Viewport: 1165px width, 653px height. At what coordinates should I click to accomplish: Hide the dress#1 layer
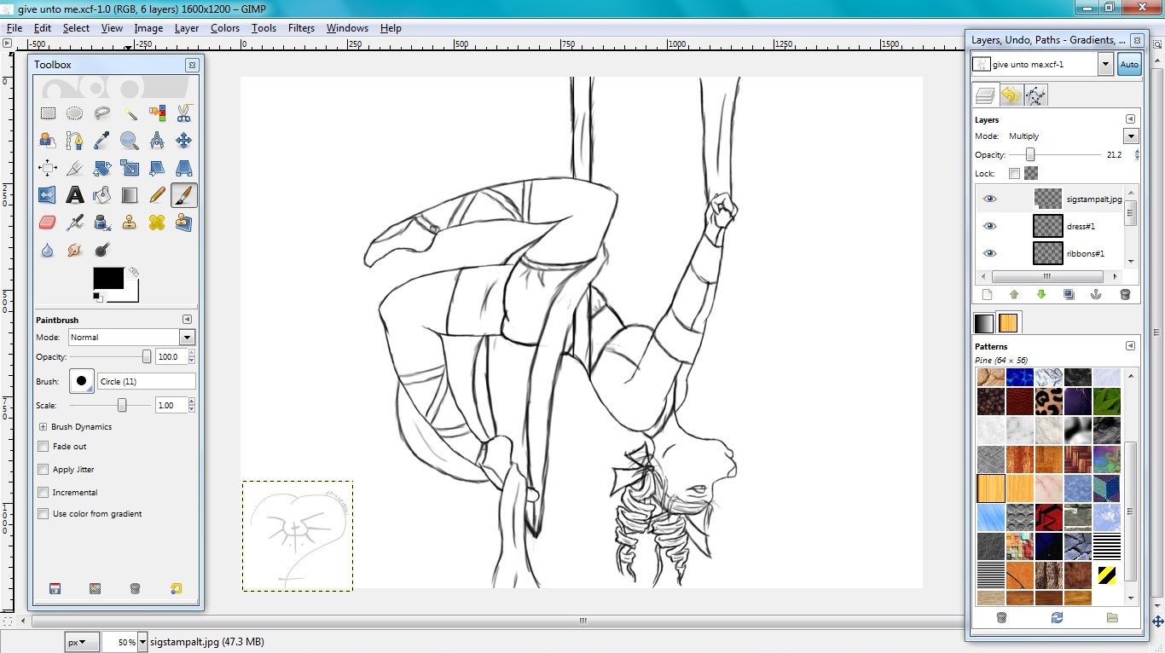[989, 226]
